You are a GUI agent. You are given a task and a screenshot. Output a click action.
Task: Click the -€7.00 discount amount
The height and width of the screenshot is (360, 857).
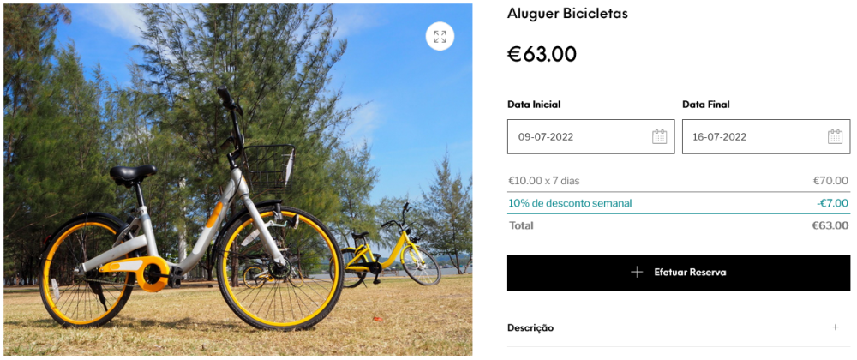832,203
